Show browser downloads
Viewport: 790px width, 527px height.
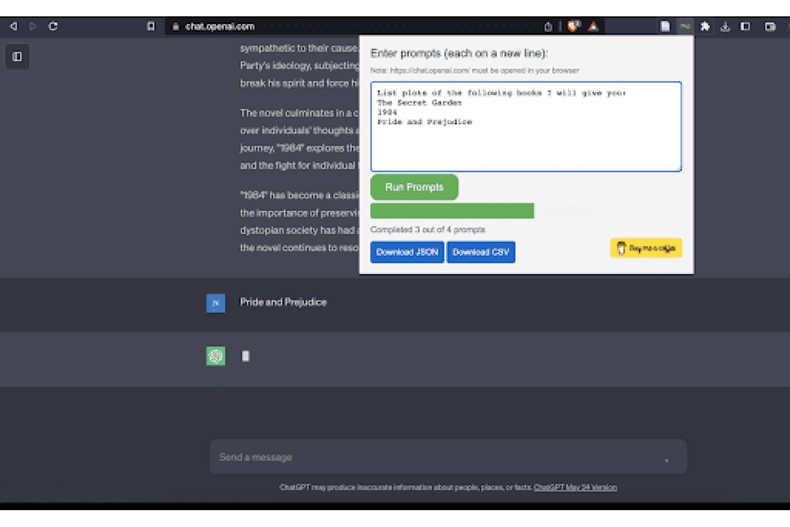[x=725, y=26]
